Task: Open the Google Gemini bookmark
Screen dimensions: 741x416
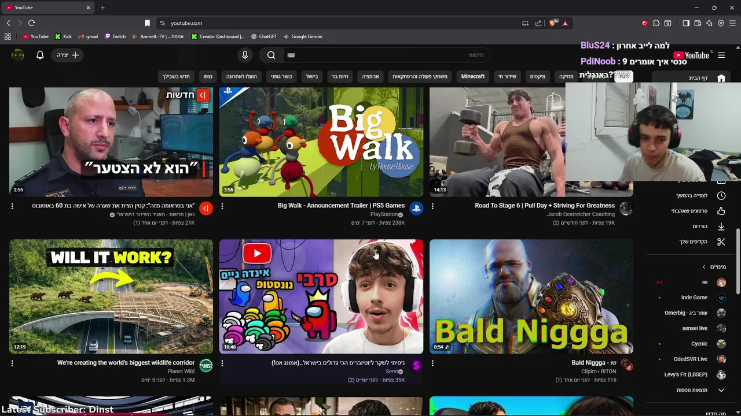Action: [303, 36]
